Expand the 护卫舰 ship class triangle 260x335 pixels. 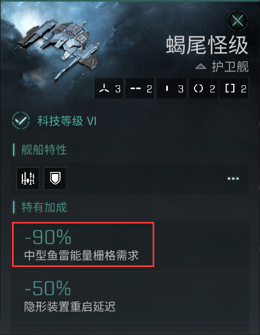click(x=201, y=67)
